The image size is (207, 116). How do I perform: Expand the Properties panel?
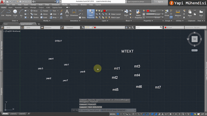[x=148, y=21]
